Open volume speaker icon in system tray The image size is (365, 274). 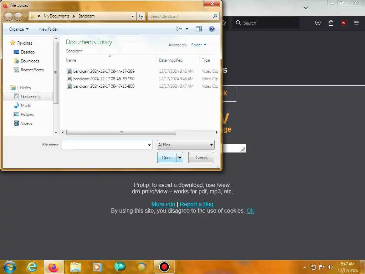click(330, 267)
